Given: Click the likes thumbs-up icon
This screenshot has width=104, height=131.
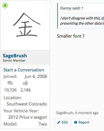Looking at the screenshot, I should point(25,83).
